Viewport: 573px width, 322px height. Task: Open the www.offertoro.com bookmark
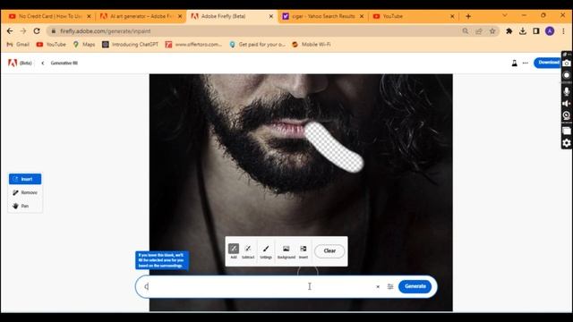click(193, 45)
